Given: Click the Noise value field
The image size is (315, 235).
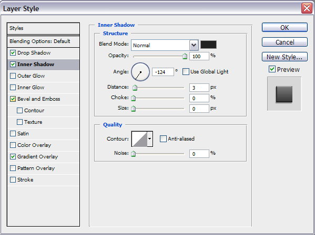Looking at the screenshot, I should [199, 154].
